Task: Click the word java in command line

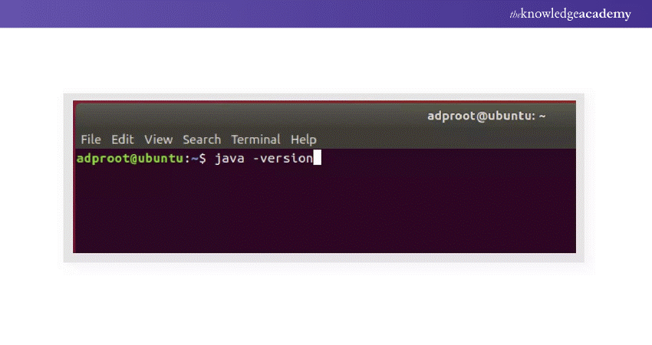Action: (229, 159)
